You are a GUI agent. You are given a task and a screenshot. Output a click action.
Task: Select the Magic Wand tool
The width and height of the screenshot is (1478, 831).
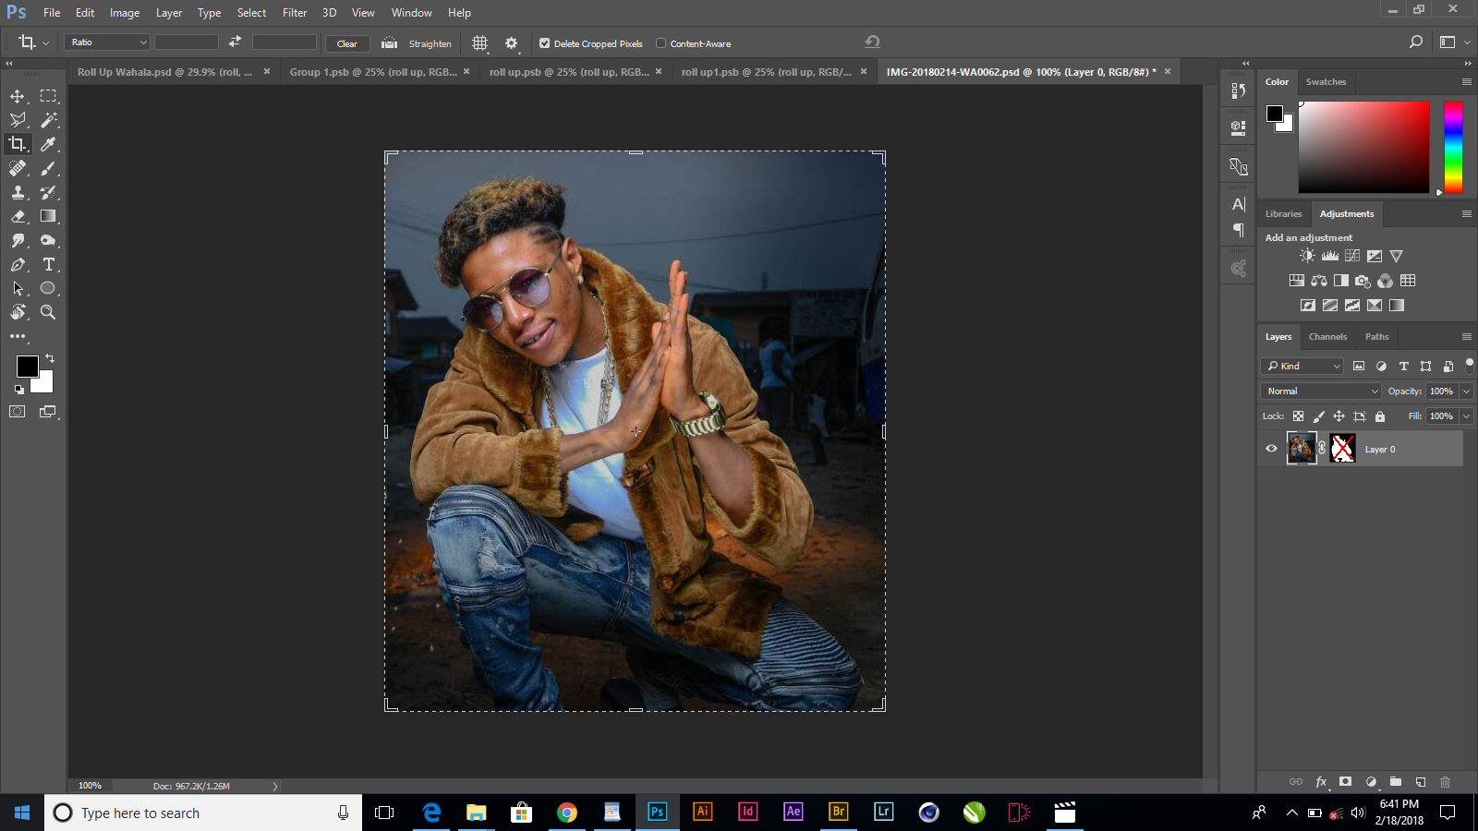tap(48, 120)
